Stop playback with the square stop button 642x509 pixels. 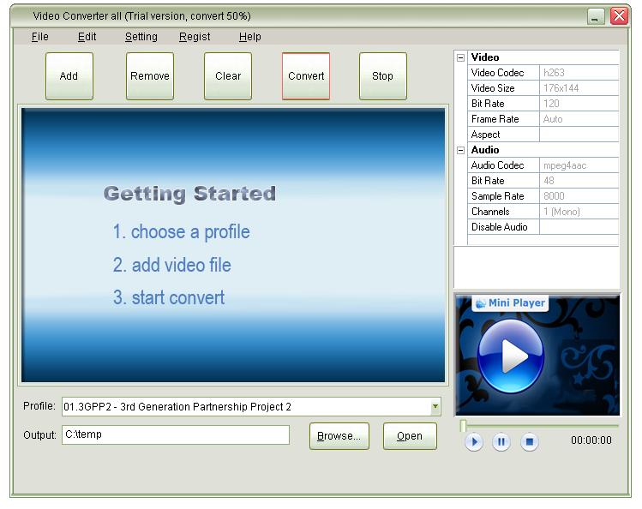click(x=530, y=442)
